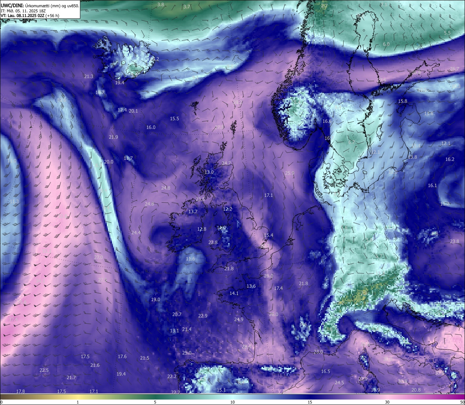Click the 22.5 value on the map
The image size is (465, 405).
44,370
